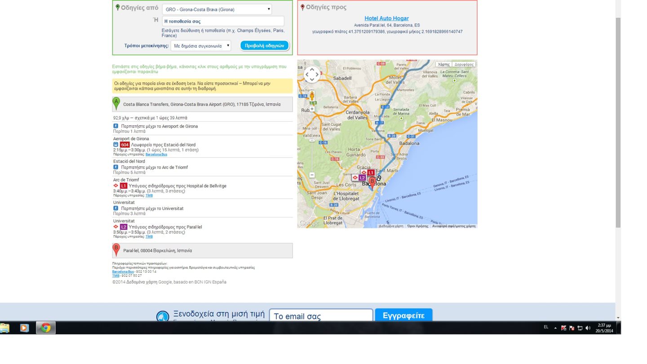Image resolution: width=647 pixels, height=364 pixels.
Task: Click the purple L2 metro badge in directions
Action: (124, 227)
